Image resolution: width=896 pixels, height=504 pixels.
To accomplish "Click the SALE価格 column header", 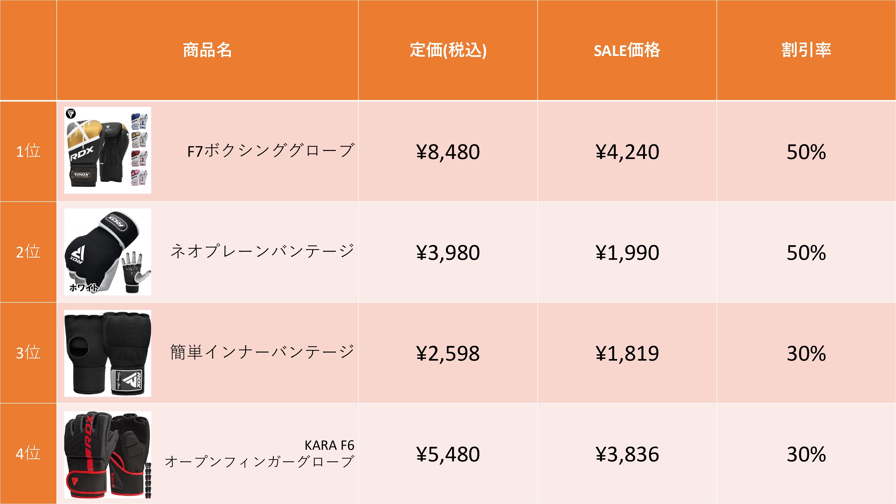I will click(x=627, y=50).
